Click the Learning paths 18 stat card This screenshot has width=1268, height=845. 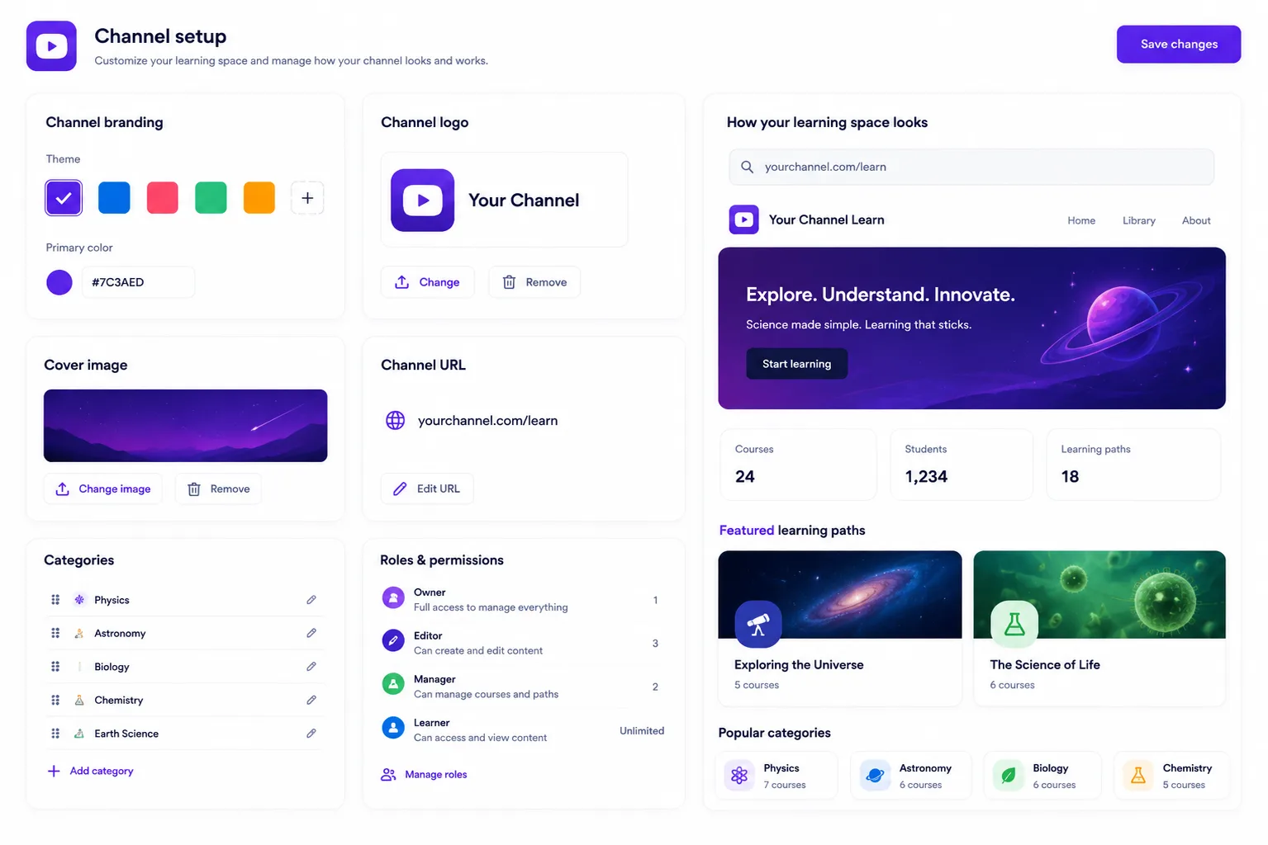(1133, 465)
